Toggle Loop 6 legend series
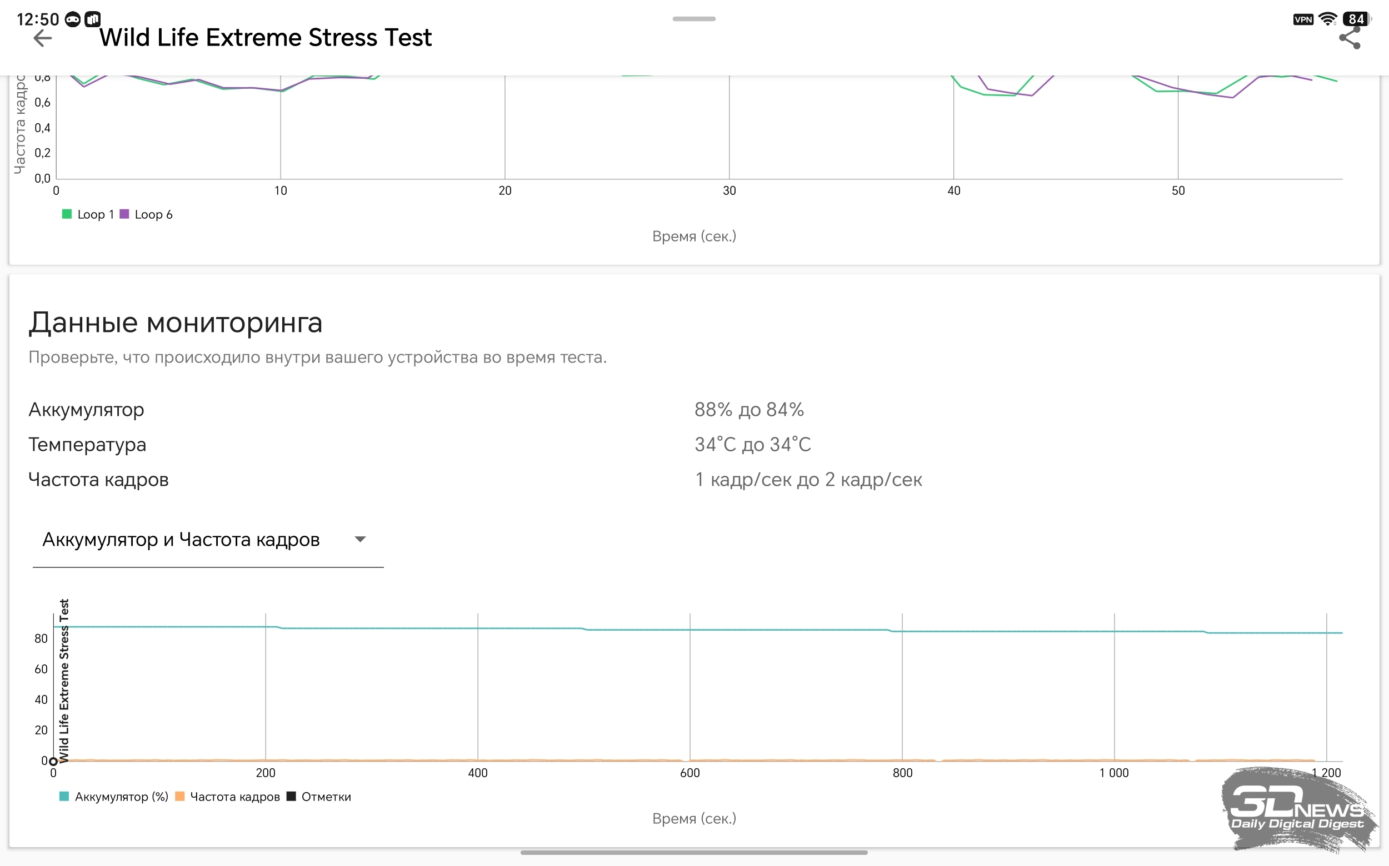Viewport: 1389px width, 866px height. (x=146, y=214)
